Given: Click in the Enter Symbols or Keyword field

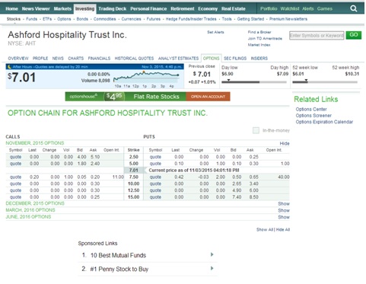Looking at the screenshot, I should coord(317,35).
